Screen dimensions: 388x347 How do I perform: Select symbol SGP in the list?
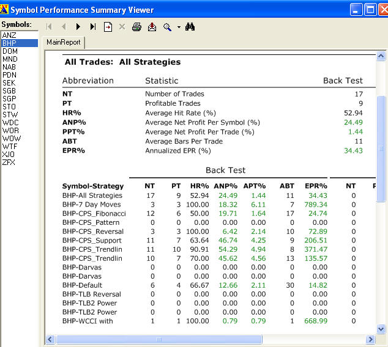(x=20, y=99)
